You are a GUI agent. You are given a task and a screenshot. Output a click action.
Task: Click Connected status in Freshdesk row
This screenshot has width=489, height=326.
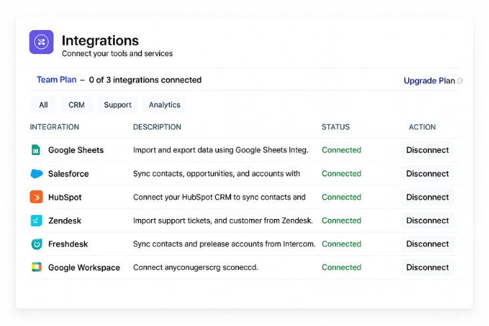click(x=341, y=244)
